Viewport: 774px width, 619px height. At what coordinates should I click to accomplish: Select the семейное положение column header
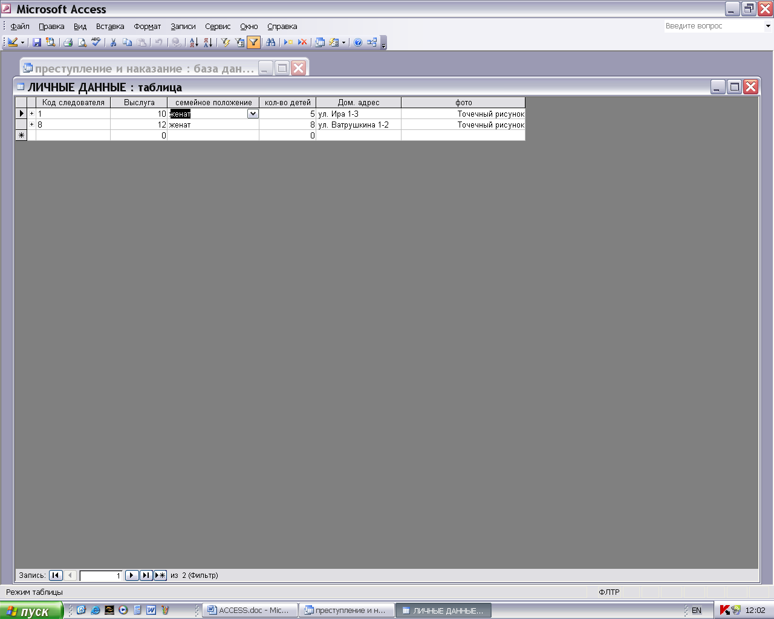click(x=213, y=103)
